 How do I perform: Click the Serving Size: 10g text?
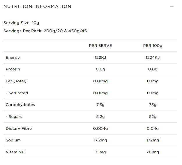[21, 23]
